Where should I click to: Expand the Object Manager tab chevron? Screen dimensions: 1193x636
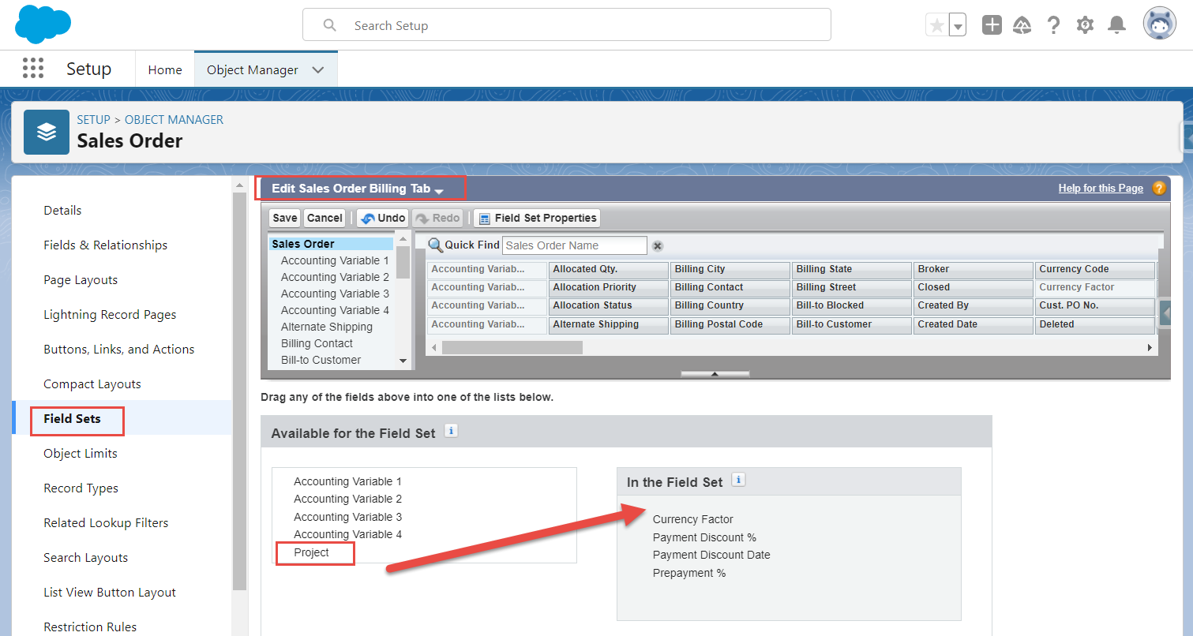318,69
